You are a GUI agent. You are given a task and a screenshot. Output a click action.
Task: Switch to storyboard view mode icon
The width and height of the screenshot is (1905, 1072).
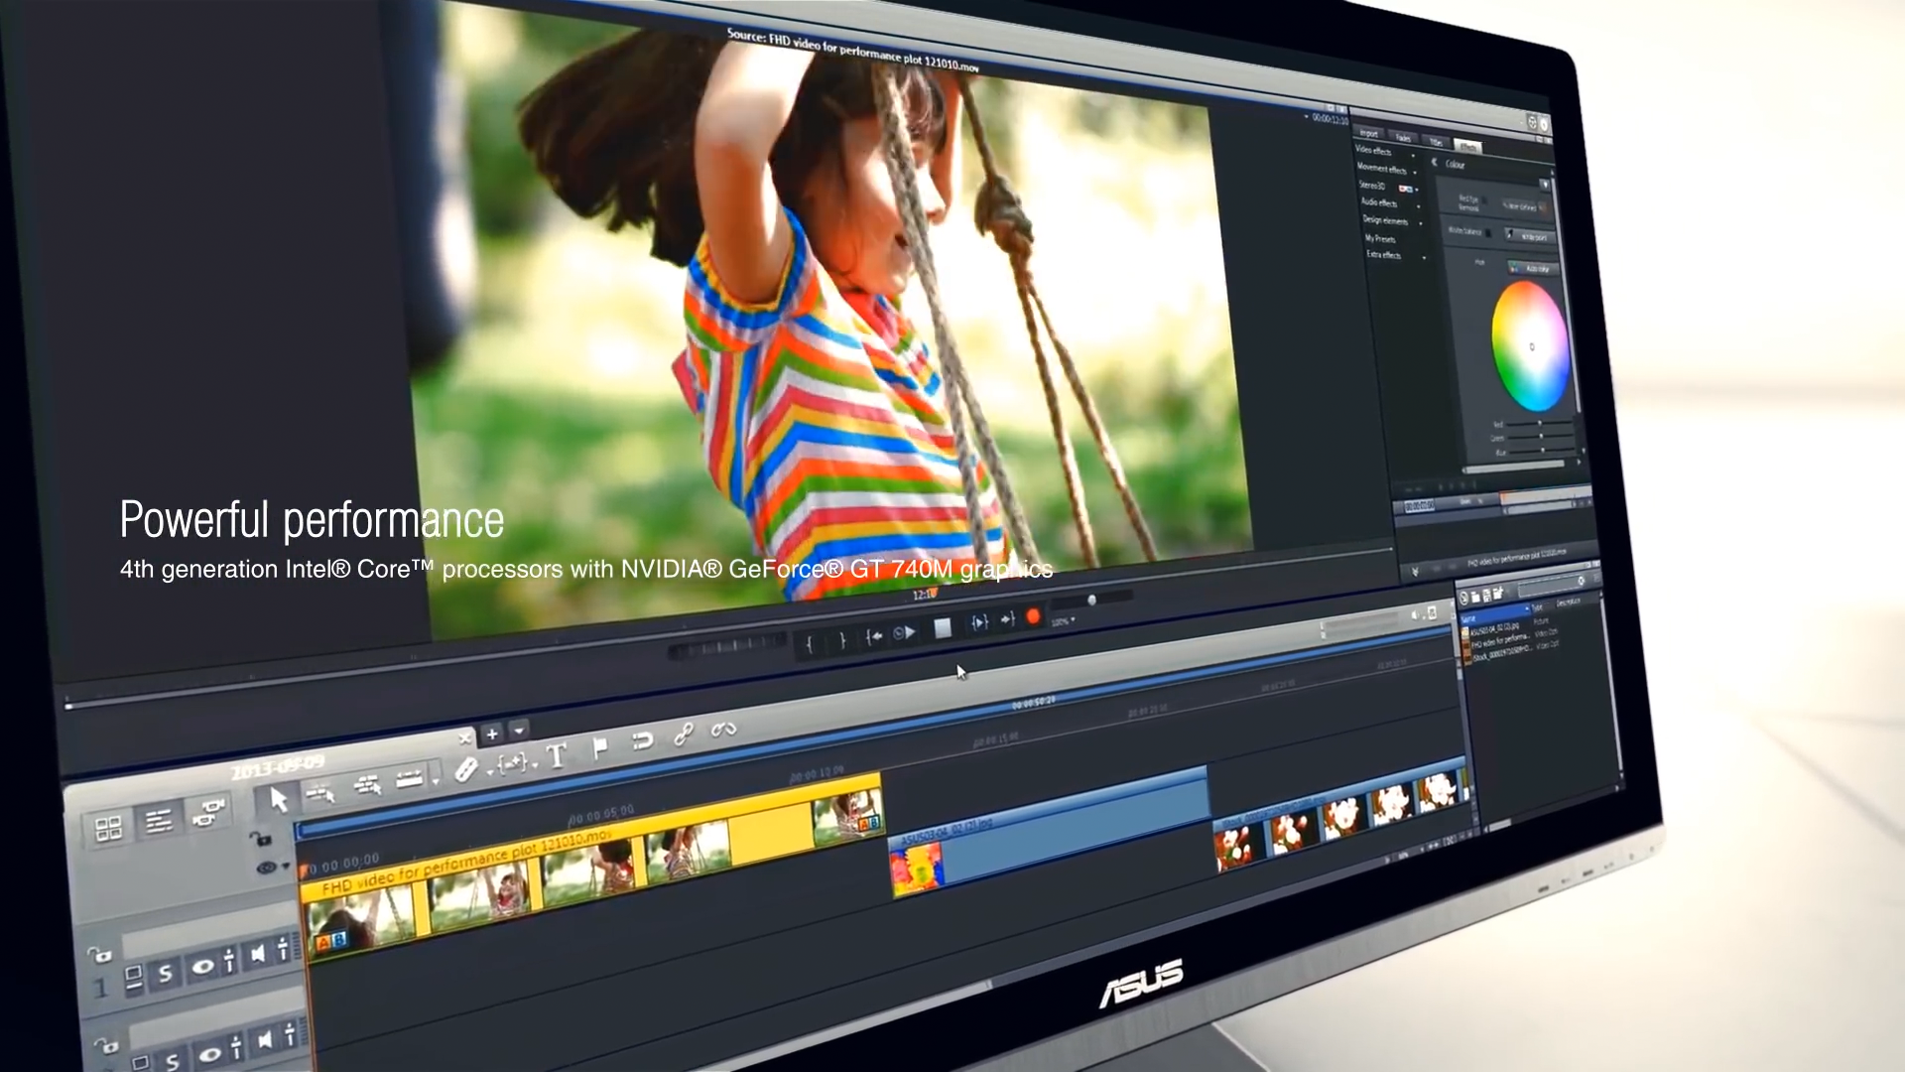[x=108, y=828]
